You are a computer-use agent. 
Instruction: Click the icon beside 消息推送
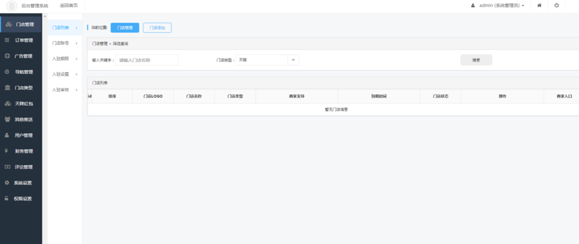coord(7,119)
